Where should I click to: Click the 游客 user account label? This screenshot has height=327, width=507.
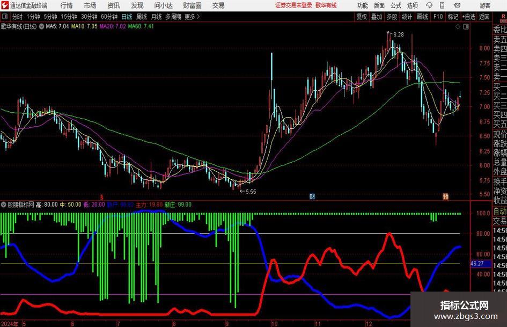click(485, 5)
